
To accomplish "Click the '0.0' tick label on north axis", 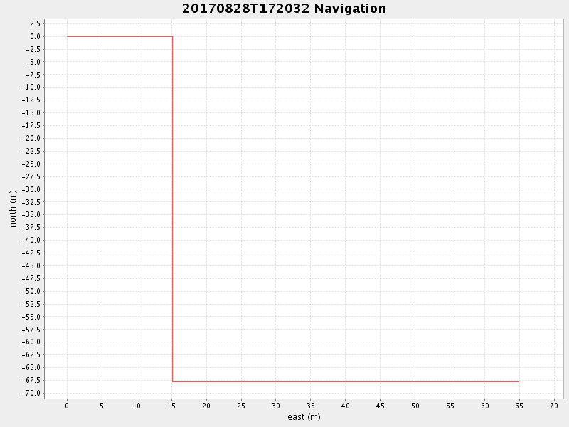I will 34,36.
